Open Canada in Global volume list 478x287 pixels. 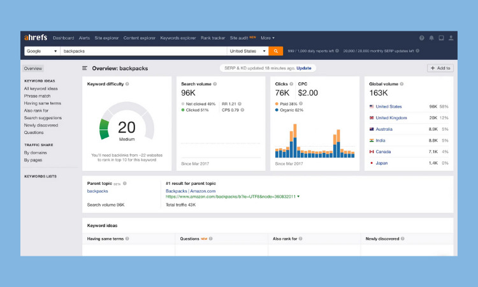(383, 152)
